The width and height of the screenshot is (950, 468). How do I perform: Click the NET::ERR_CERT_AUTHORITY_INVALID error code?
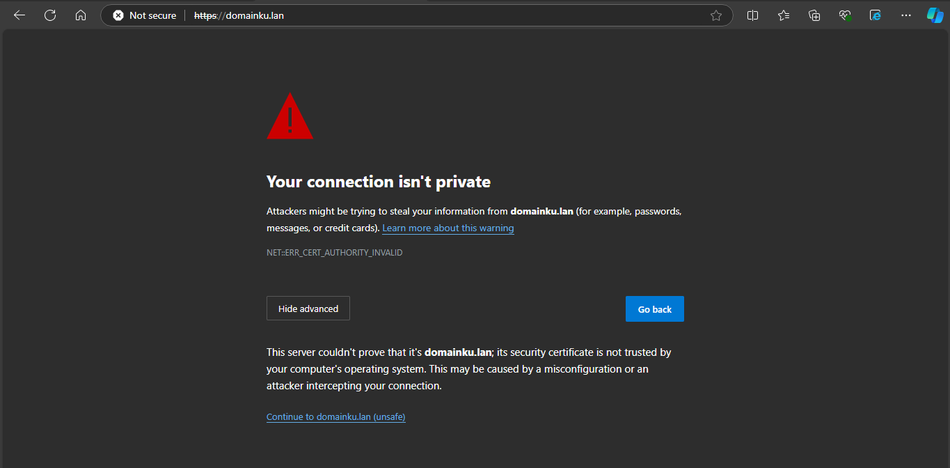pyautogui.click(x=334, y=252)
